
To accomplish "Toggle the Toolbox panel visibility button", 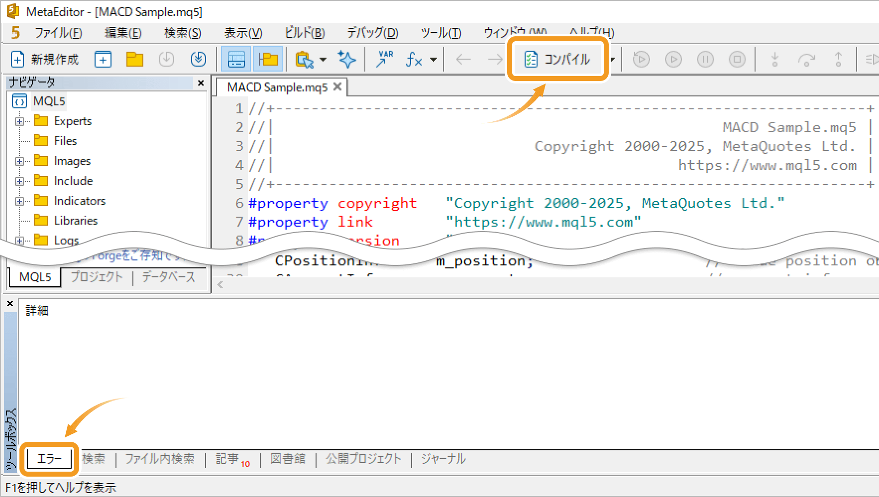I will [236, 59].
